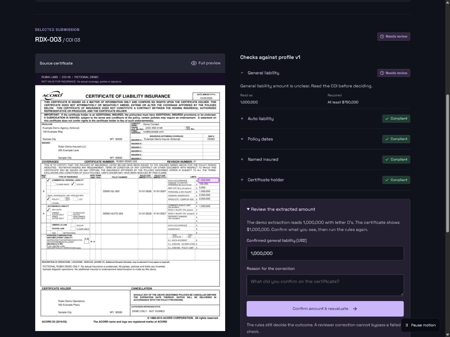Click the POLICY aggregate checkbox on certificate

click(x=48, y=199)
